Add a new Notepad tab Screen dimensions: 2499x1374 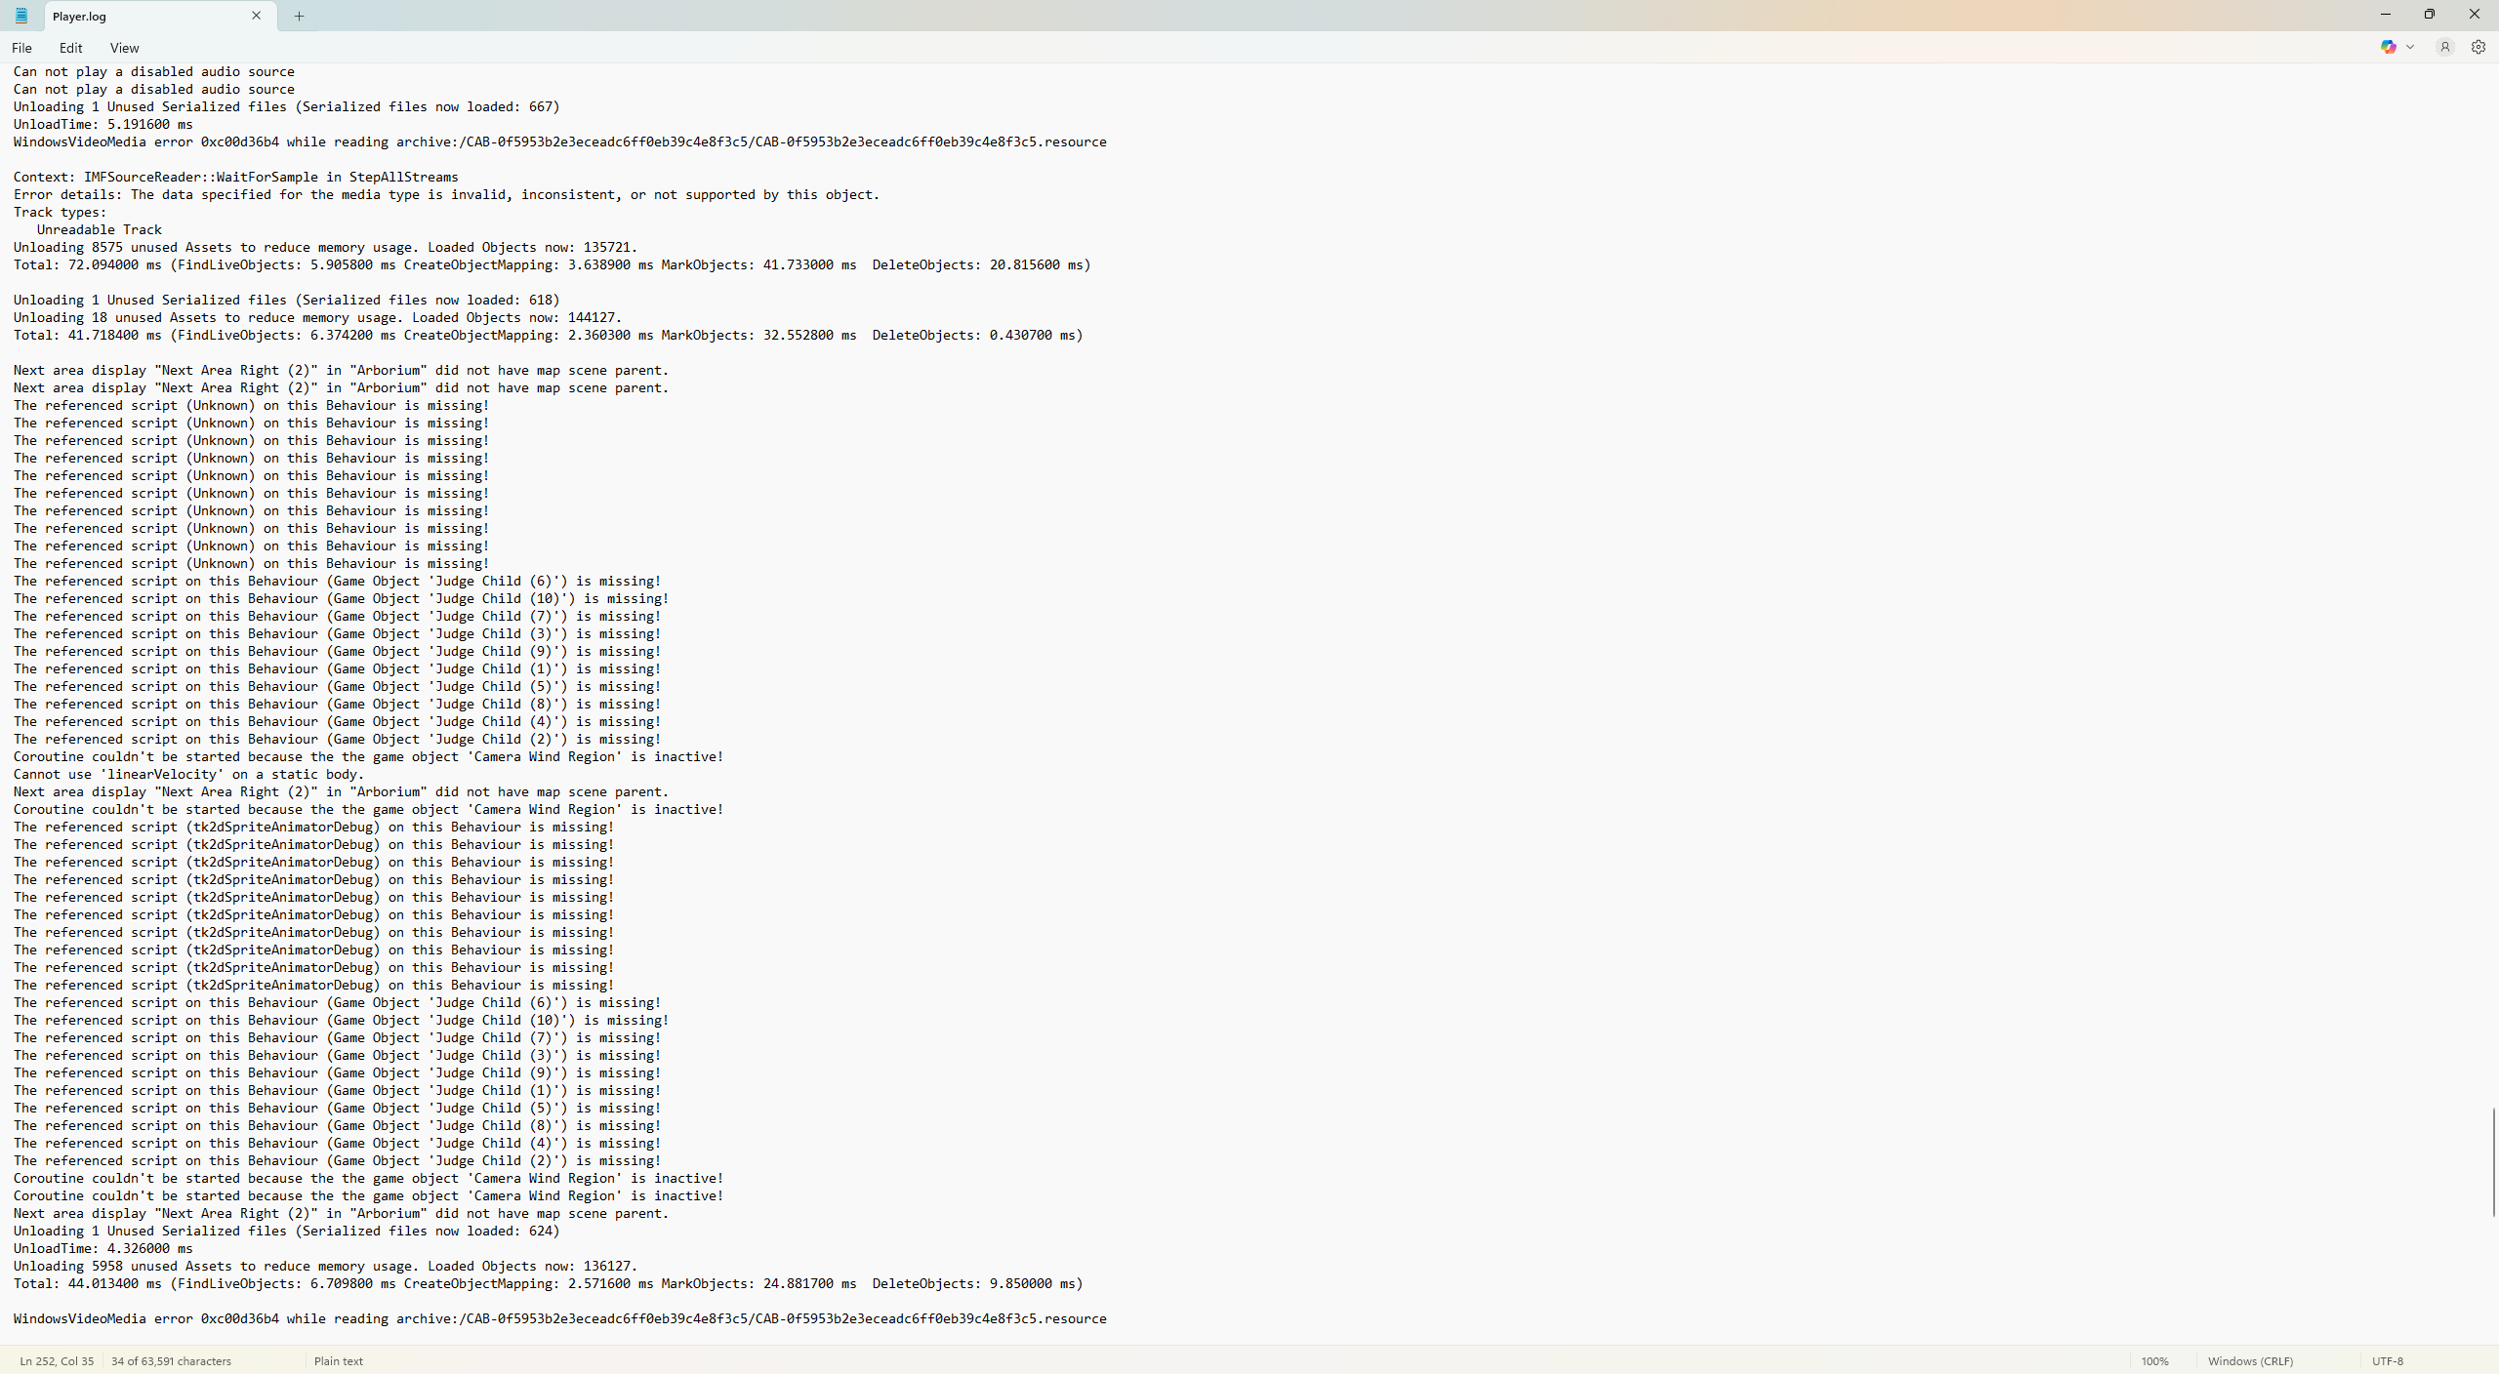coord(300,16)
